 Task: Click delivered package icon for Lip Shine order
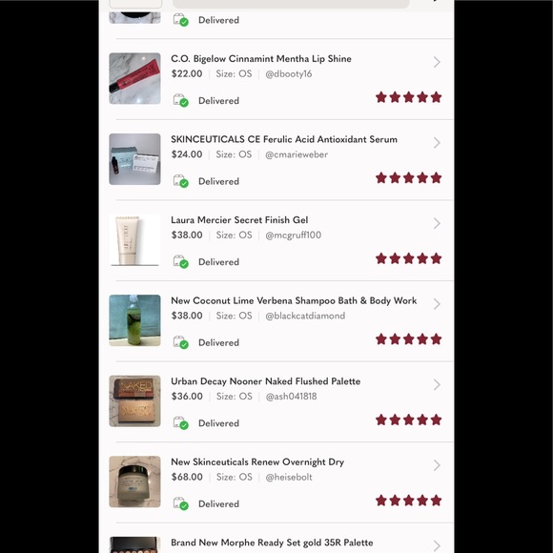180,100
